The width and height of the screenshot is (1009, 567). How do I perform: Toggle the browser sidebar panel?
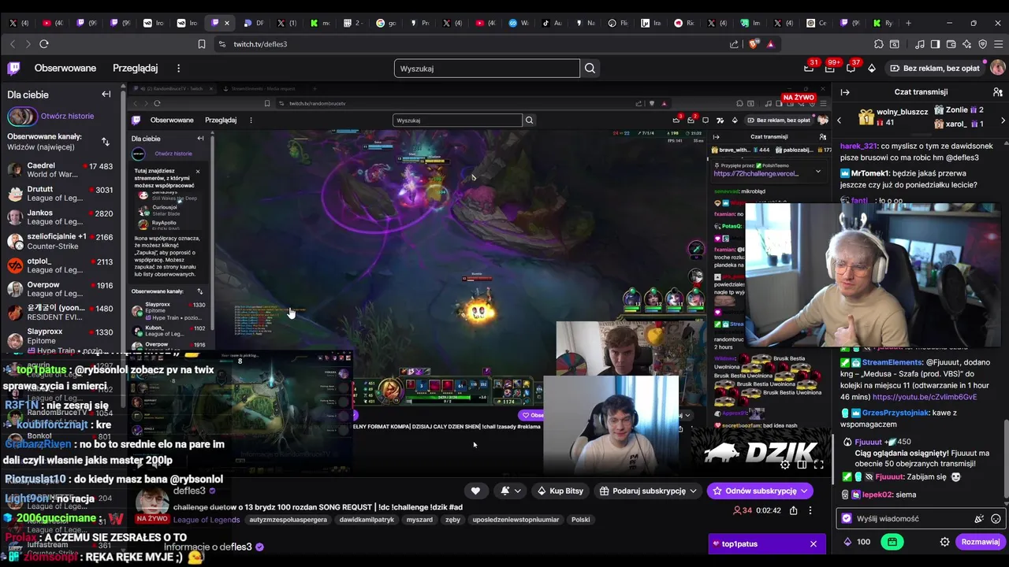click(935, 44)
